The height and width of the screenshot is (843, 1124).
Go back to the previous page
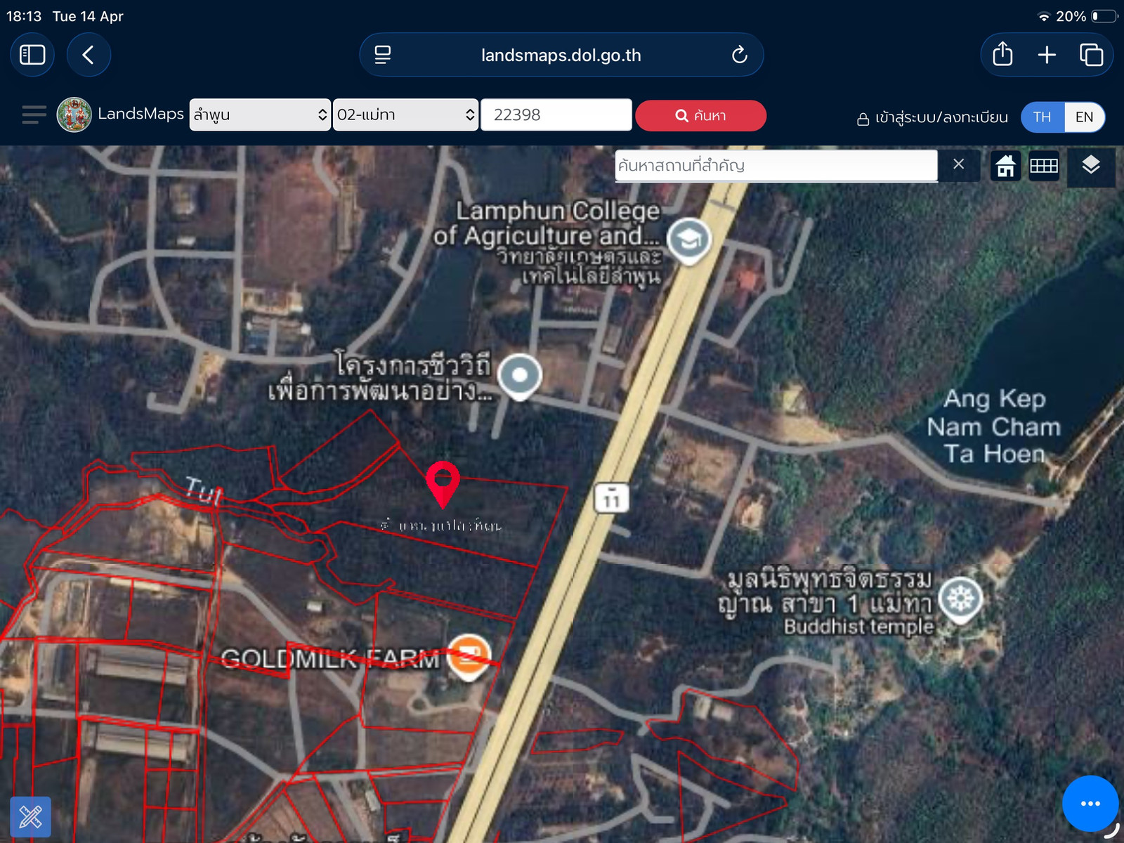[x=89, y=55]
